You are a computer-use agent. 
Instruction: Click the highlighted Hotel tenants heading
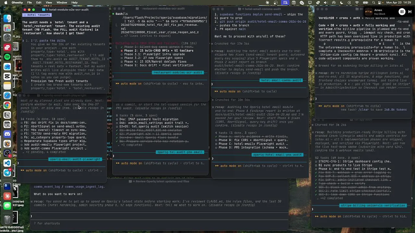point(38,15)
